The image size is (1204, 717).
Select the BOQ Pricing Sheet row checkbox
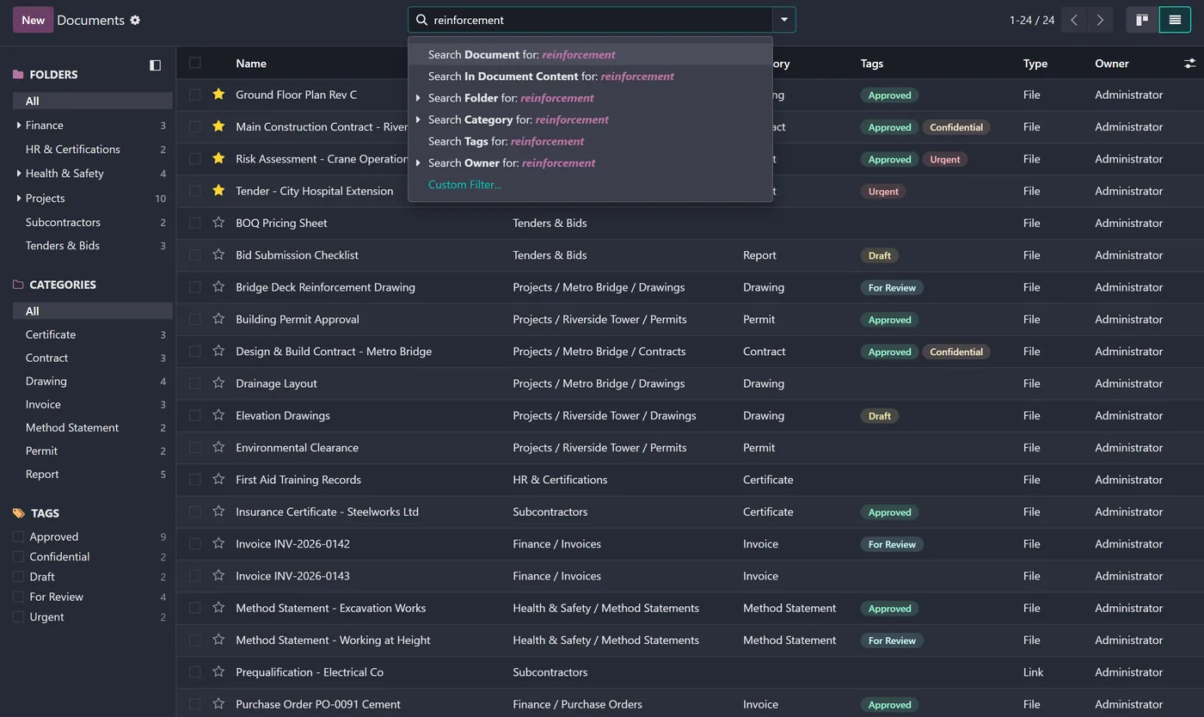[x=195, y=223]
